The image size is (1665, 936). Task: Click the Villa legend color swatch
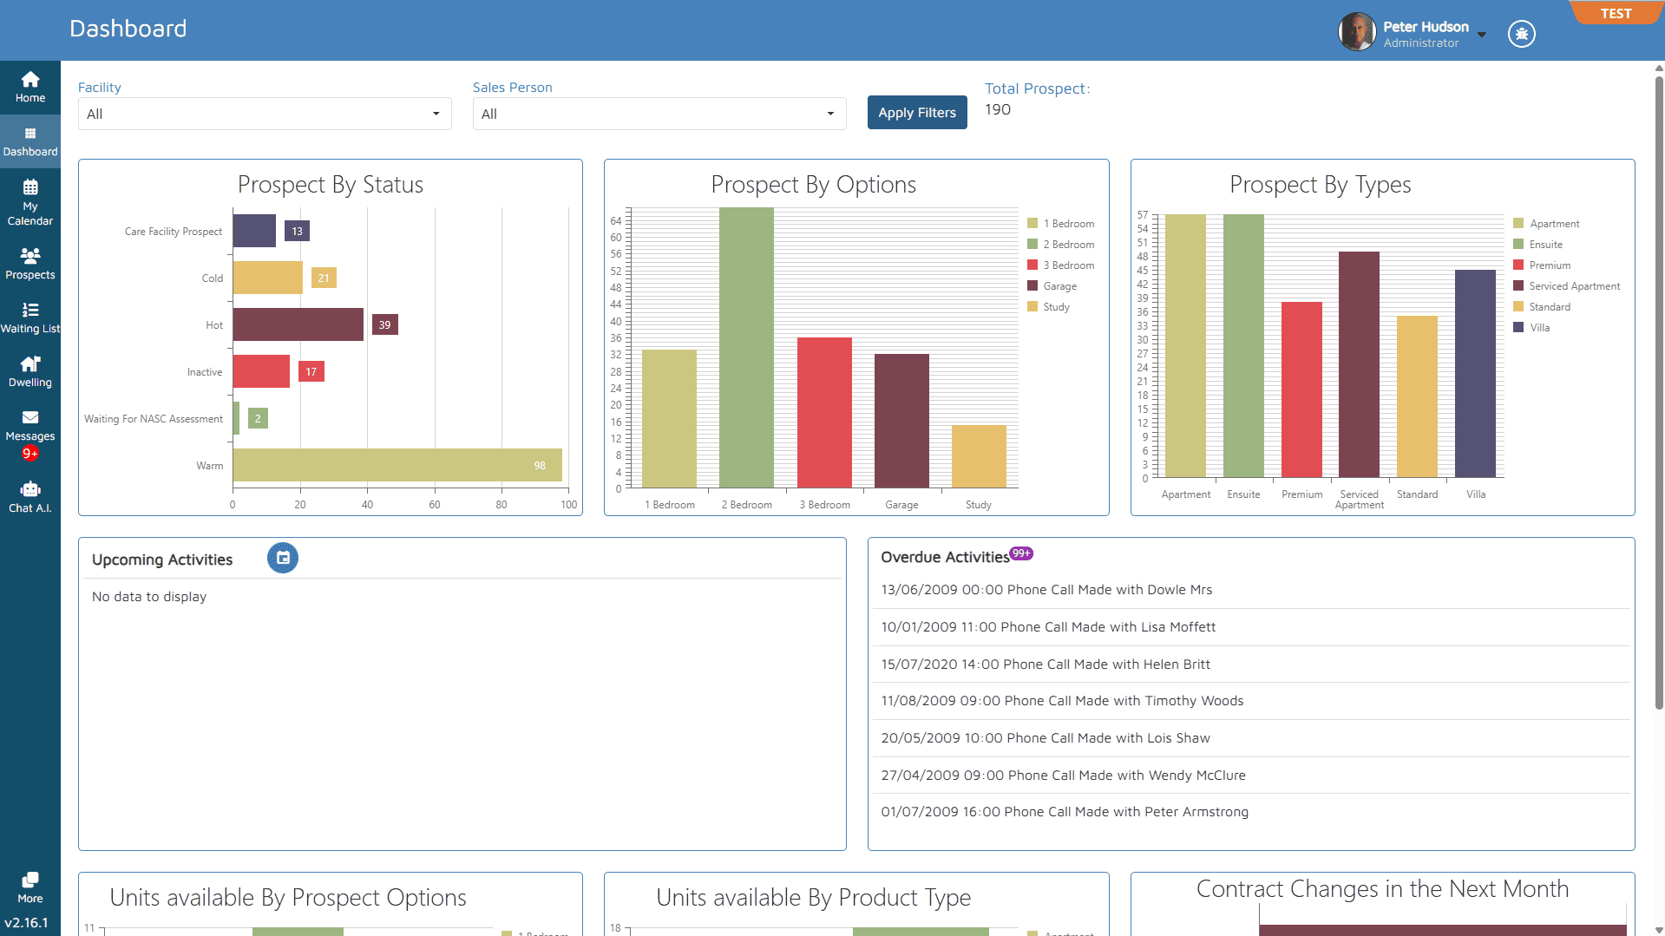[x=1518, y=328]
